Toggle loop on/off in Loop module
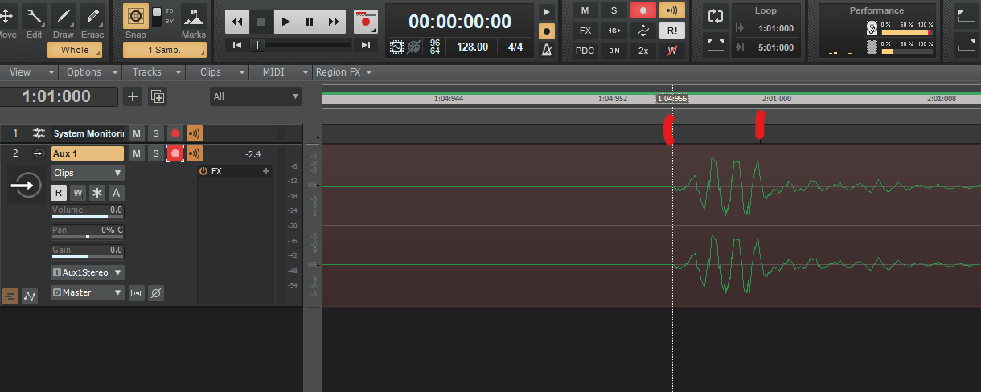Image resolution: width=981 pixels, height=392 pixels. (x=715, y=15)
